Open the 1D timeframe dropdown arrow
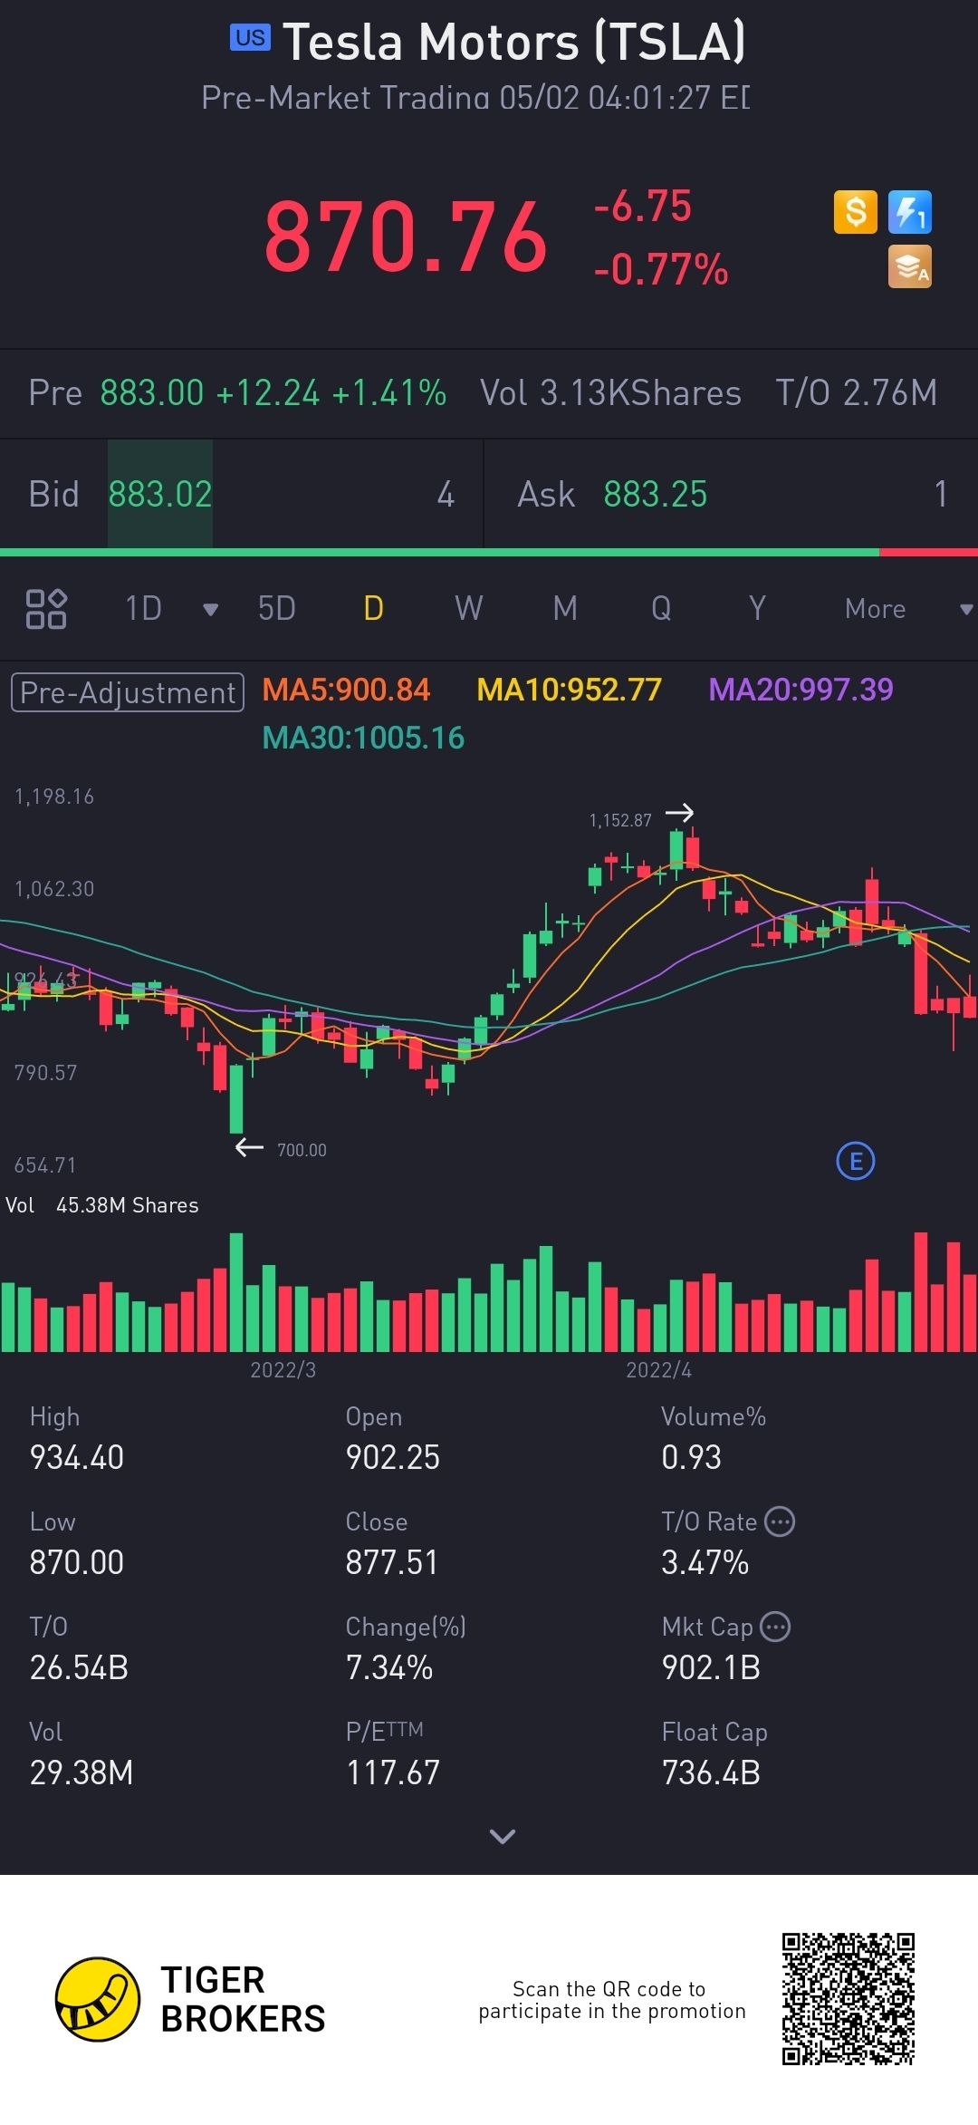Screen dimensions: 978x2125 [210, 609]
